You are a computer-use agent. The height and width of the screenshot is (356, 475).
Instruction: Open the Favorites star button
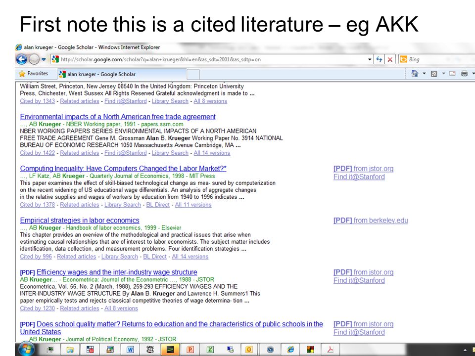(33, 74)
